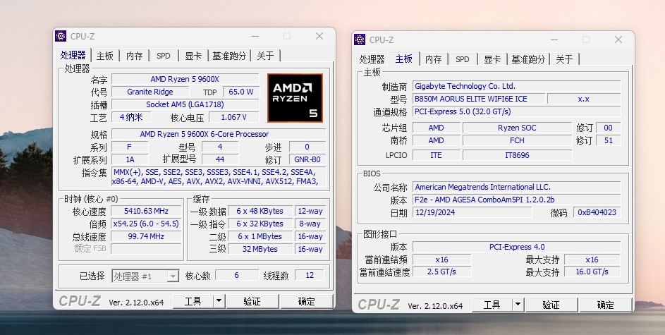The height and width of the screenshot is (335, 665).
Task: Click the x54.25 multiplier value
Action: click(x=146, y=224)
